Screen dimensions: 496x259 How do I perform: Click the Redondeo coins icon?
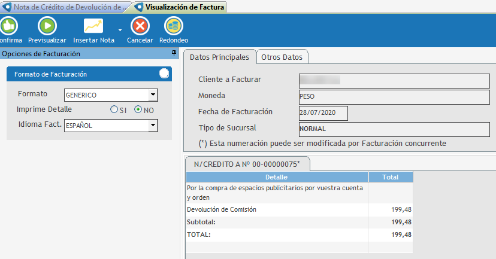[x=174, y=26]
